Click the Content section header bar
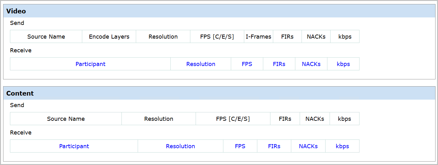 (x=219, y=93)
